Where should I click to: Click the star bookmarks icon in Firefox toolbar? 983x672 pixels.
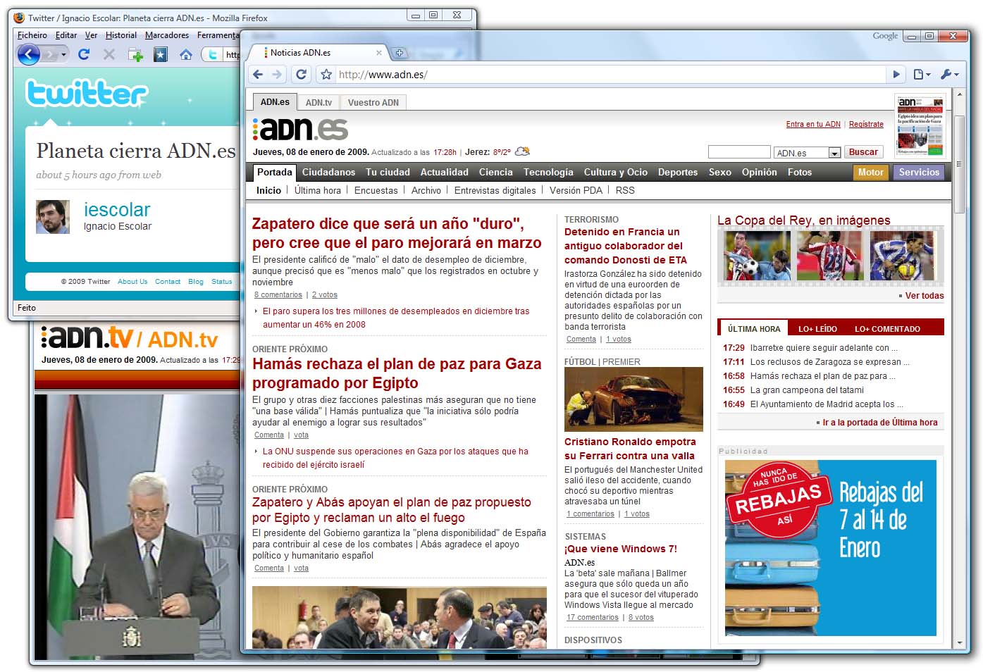coord(161,54)
